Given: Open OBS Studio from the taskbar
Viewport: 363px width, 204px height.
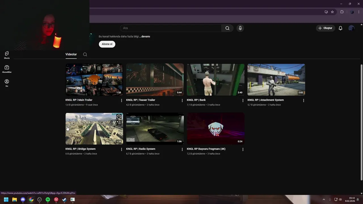Looking at the screenshot, I should [39, 199].
